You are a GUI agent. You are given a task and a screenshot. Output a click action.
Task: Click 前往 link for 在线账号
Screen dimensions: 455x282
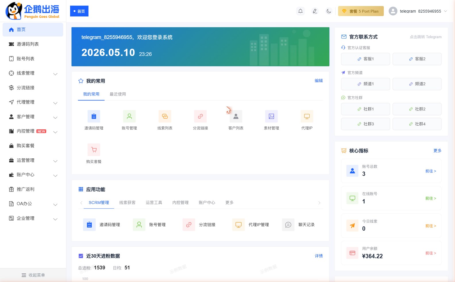click(x=431, y=198)
